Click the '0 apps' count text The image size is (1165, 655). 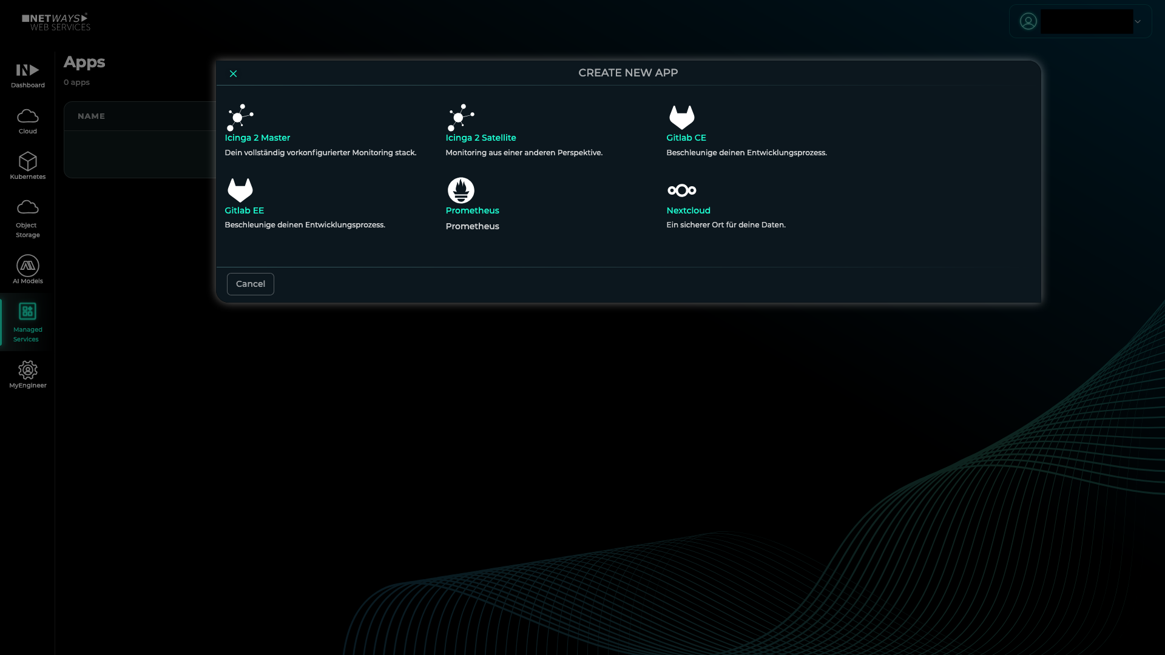pyautogui.click(x=76, y=82)
